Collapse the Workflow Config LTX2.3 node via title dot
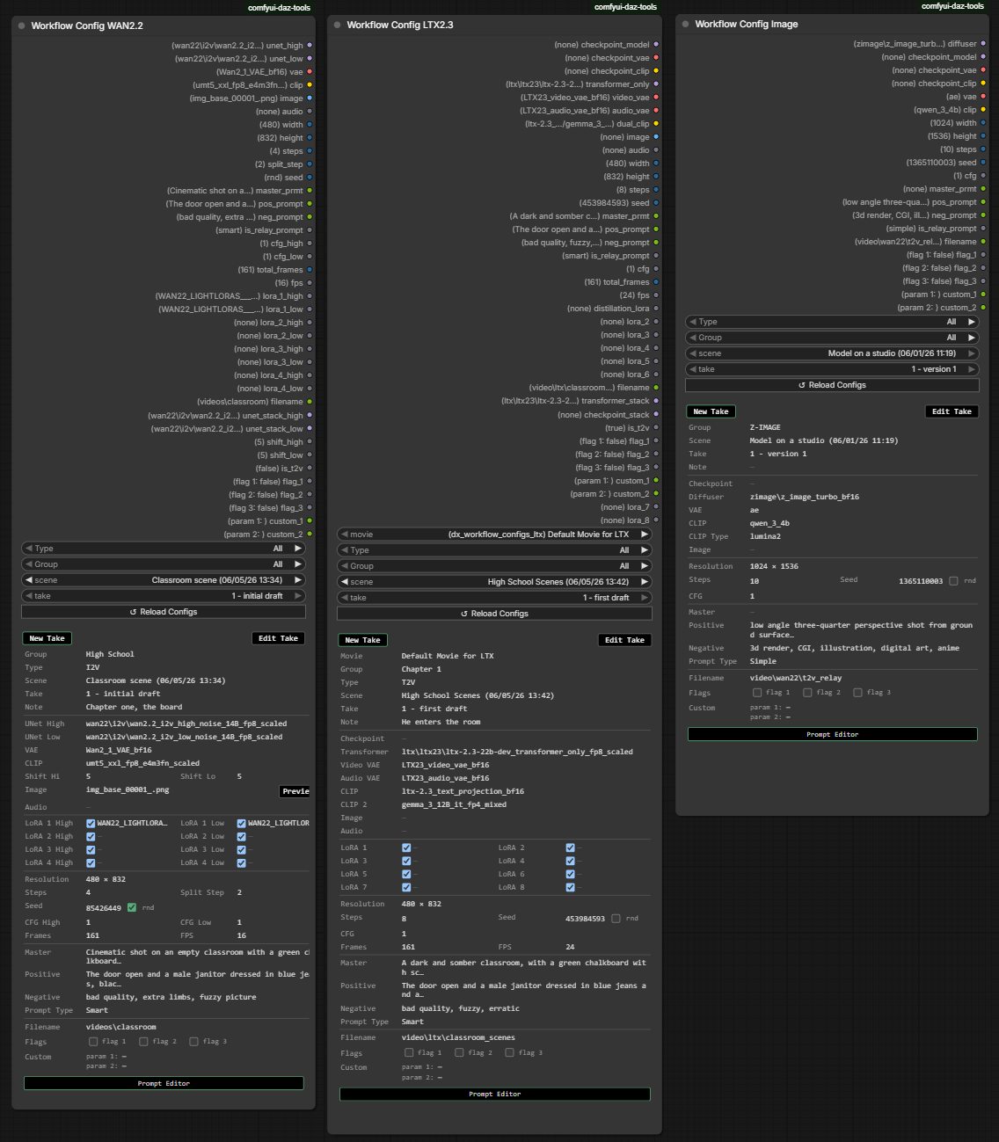The width and height of the screenshot is (999, 1142). [337, 25]
